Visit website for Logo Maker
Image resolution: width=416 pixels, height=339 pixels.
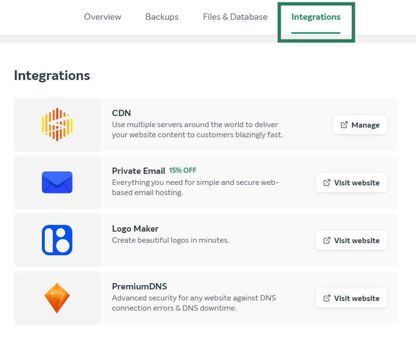(x=351, y=240)
